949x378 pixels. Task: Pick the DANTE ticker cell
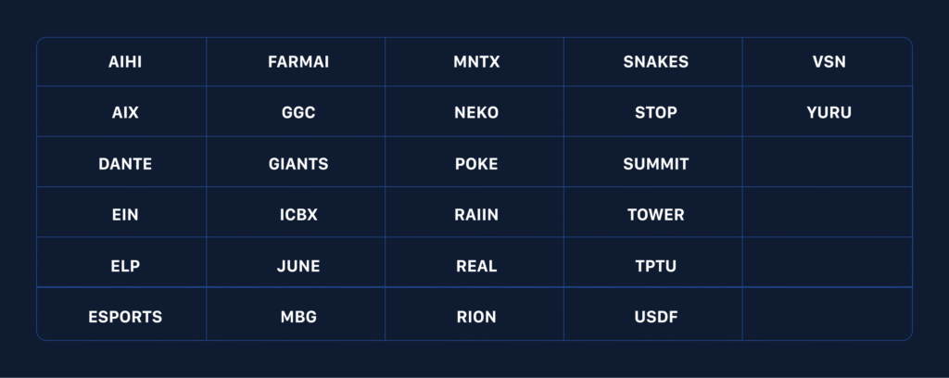tap(125, 164)
